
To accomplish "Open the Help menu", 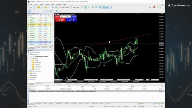I will (65, 4).
